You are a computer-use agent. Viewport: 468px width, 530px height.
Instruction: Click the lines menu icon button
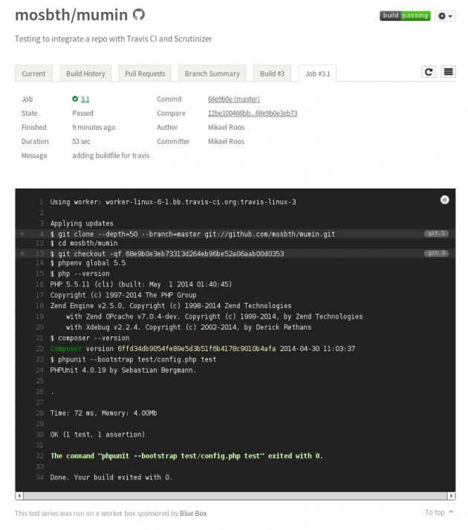(449, 72)
